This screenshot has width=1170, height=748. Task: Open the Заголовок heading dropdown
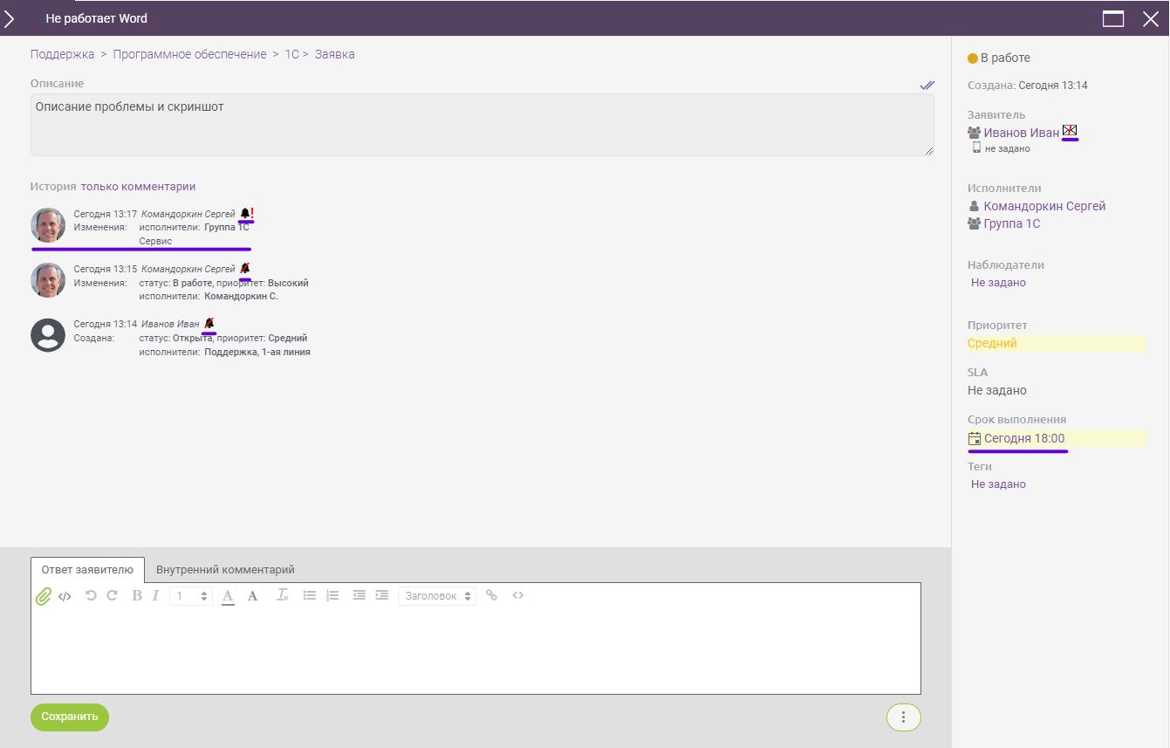tap(437, 596)
